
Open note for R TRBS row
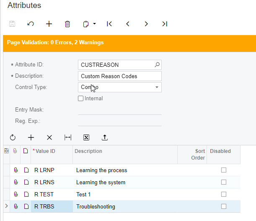[x=26, y=206]
